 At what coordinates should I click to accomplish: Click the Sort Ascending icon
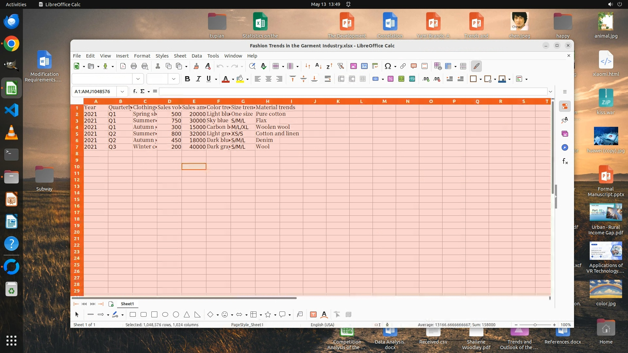click(318, 66)
